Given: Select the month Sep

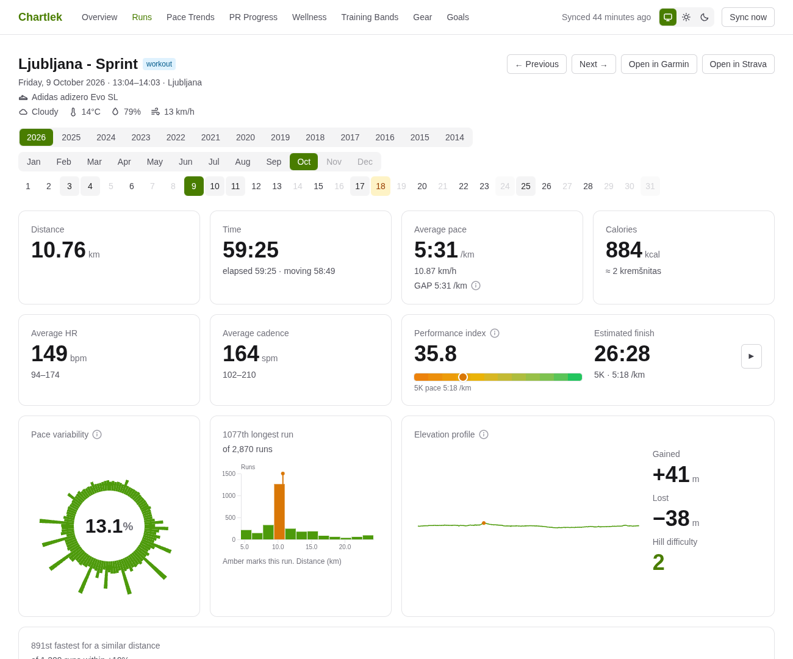Looking at the screenshot, I should (274, 162).
